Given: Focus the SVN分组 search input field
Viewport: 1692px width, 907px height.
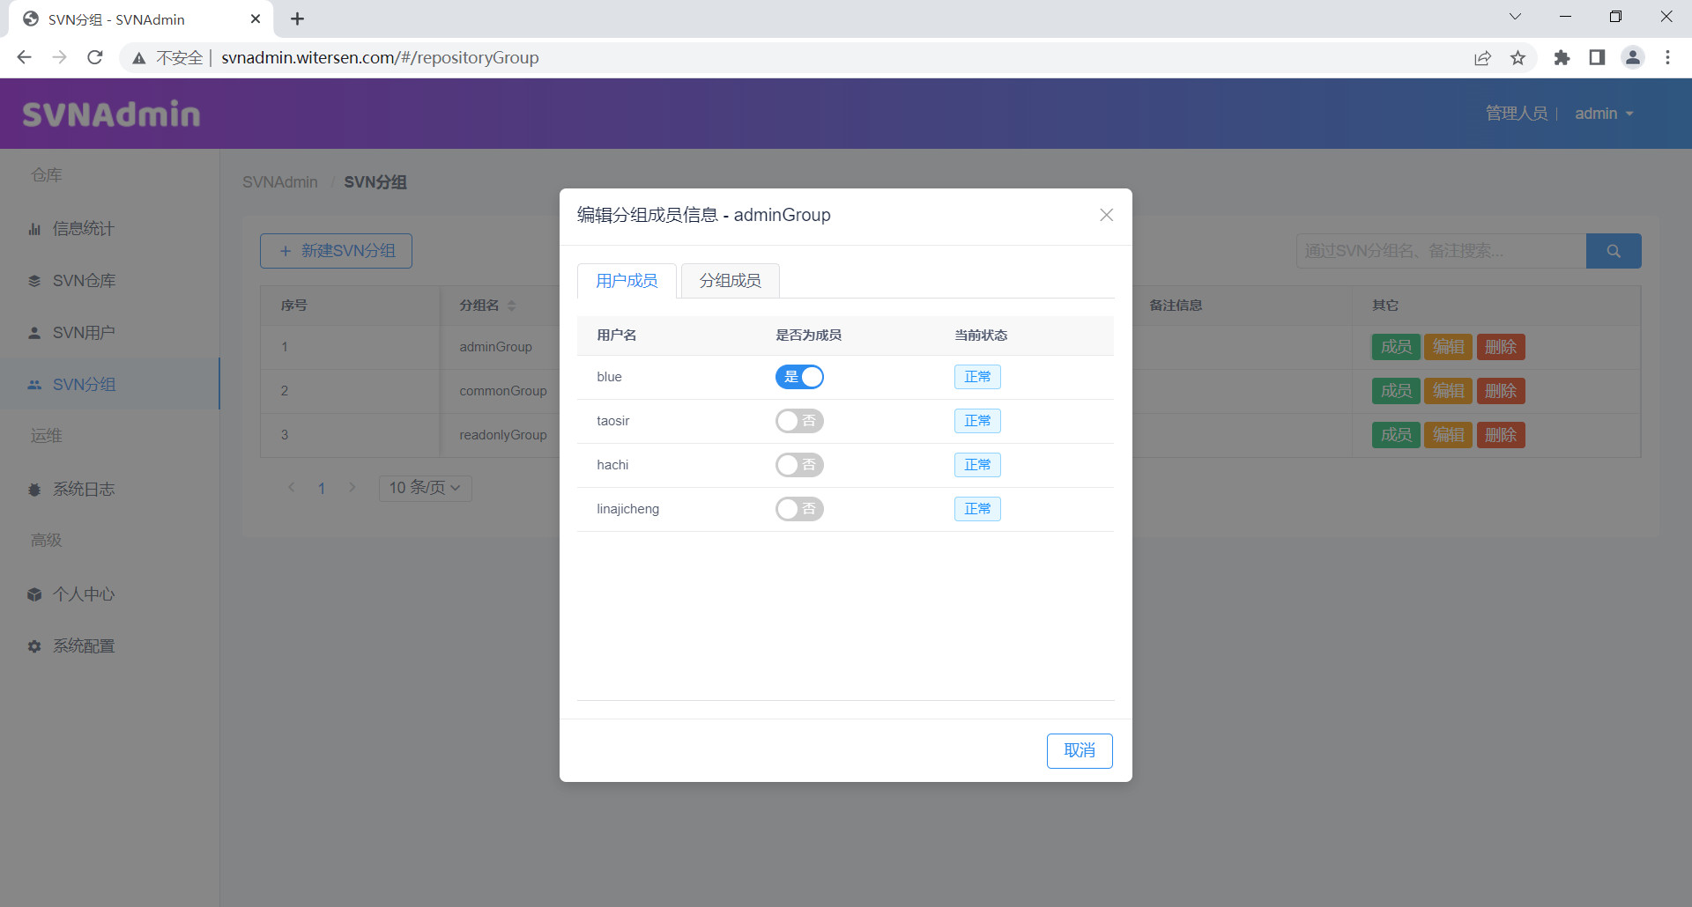Looking at the screenshot, I should point(1441,251).
